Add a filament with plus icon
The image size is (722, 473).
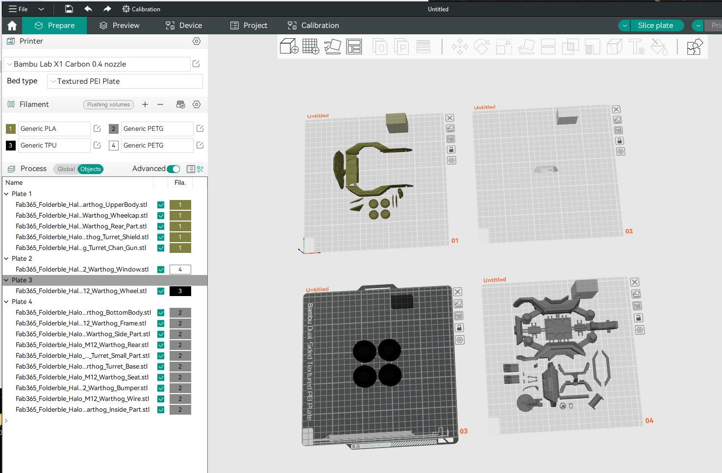(x=145, y=104)
